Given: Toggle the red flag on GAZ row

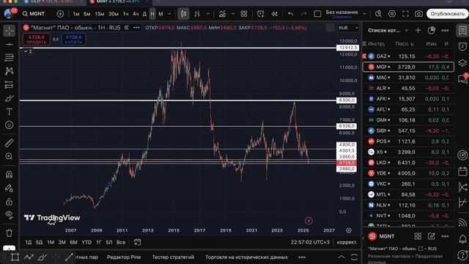Looking at the screenshot, I should click(364, 56).
